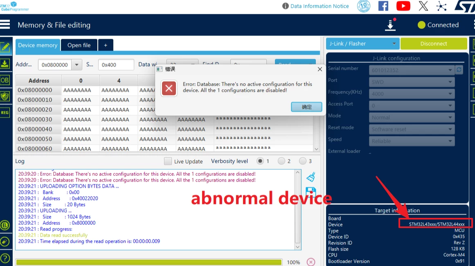Viewport: 475px width, 266px height.
Task: Click the 10 years anniversary badge
Action: point(364,6)
